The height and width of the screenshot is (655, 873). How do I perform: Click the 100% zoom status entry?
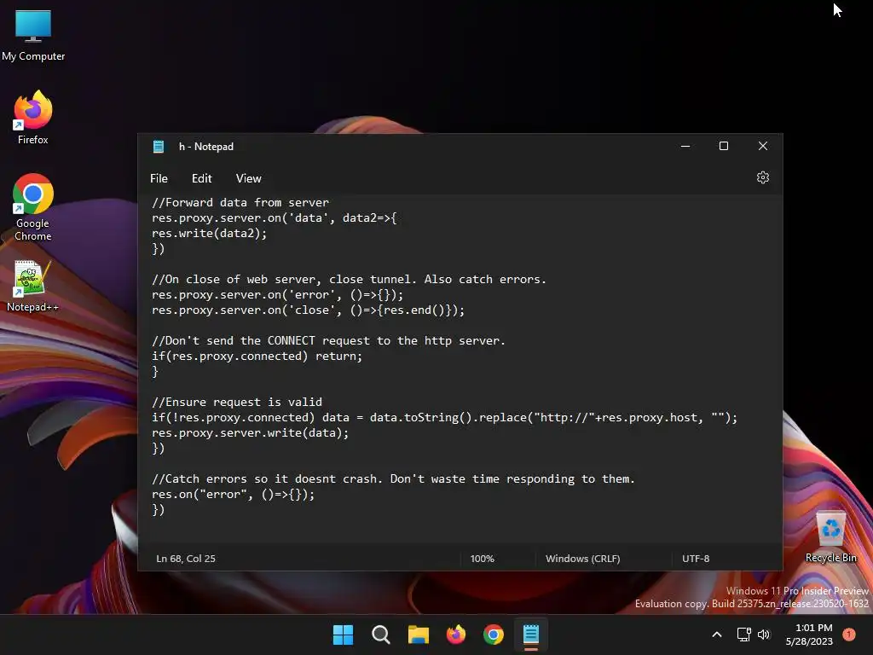[x=483, y=558]
